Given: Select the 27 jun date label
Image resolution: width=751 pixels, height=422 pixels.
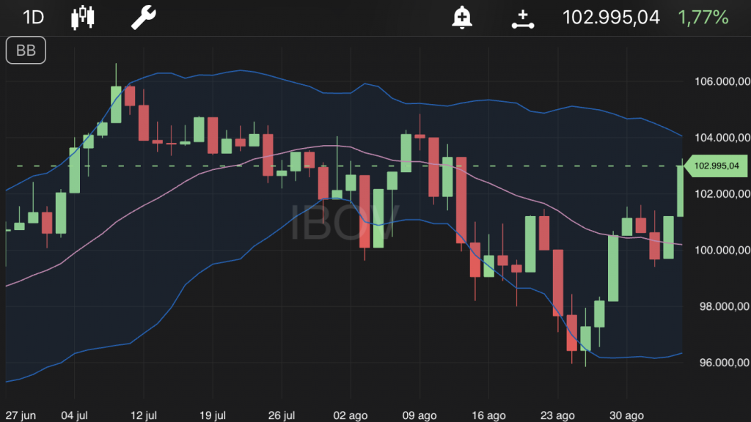Looking at the screenshot, I should pos(21,415).
